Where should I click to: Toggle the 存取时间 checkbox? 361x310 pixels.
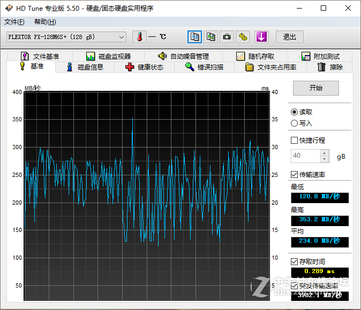[x=294, y=261]
